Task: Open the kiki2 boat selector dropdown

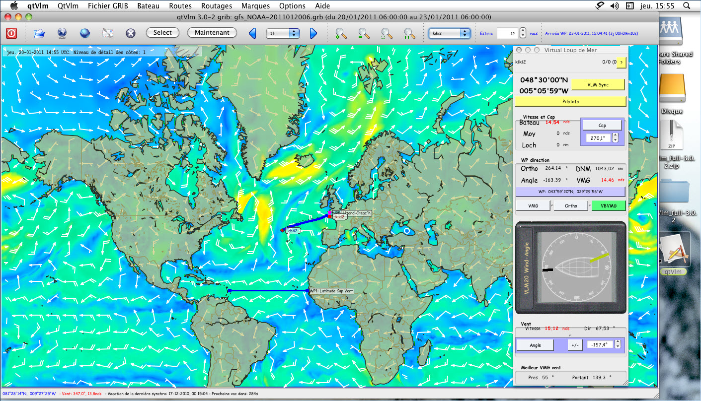Action: (450, 33)
